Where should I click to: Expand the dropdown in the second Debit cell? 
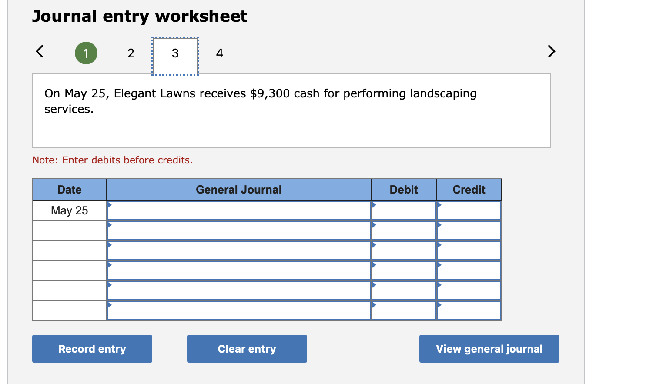[373, 224]
